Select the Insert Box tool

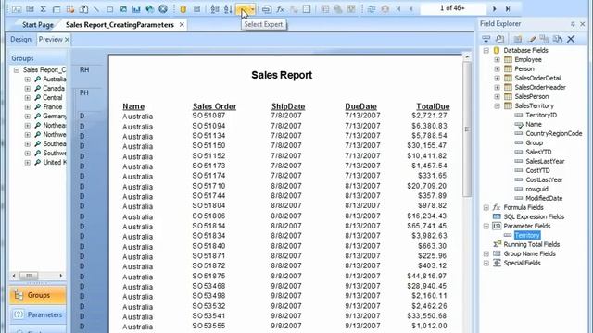point(109,8)
